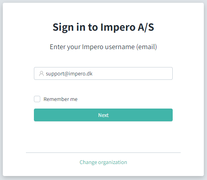Click the word 'Next' on teal button
Screen dimensions: 207x180
click(x=103, y=115)
